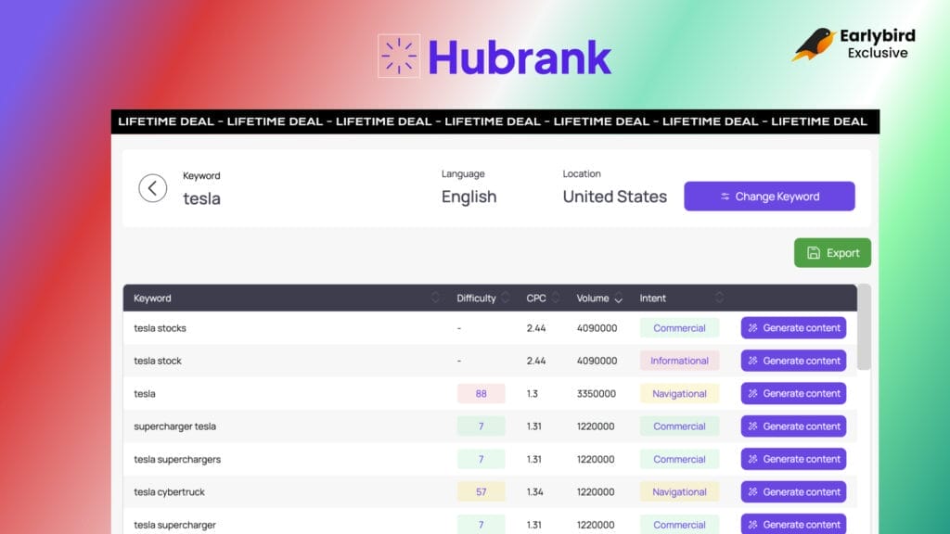
Task: Expand the Intent column sort control
Action: (x=719, y=298)
